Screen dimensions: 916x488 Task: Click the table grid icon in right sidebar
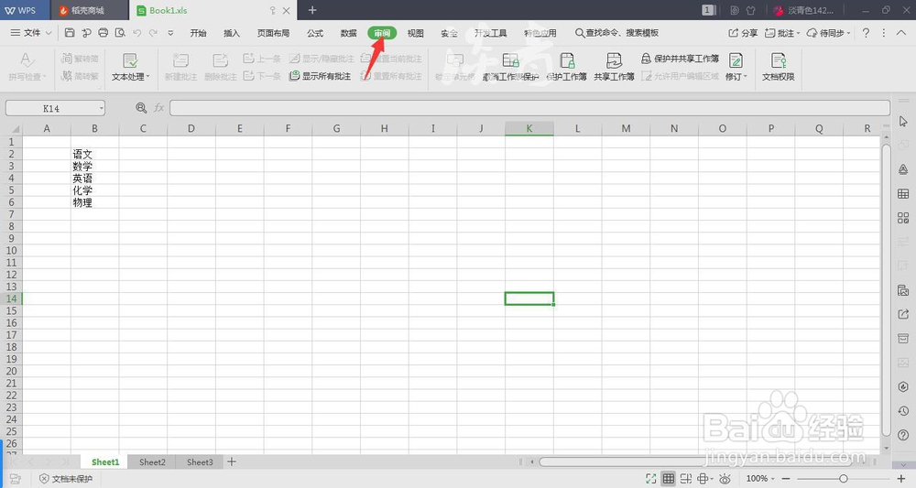point(903,194)
